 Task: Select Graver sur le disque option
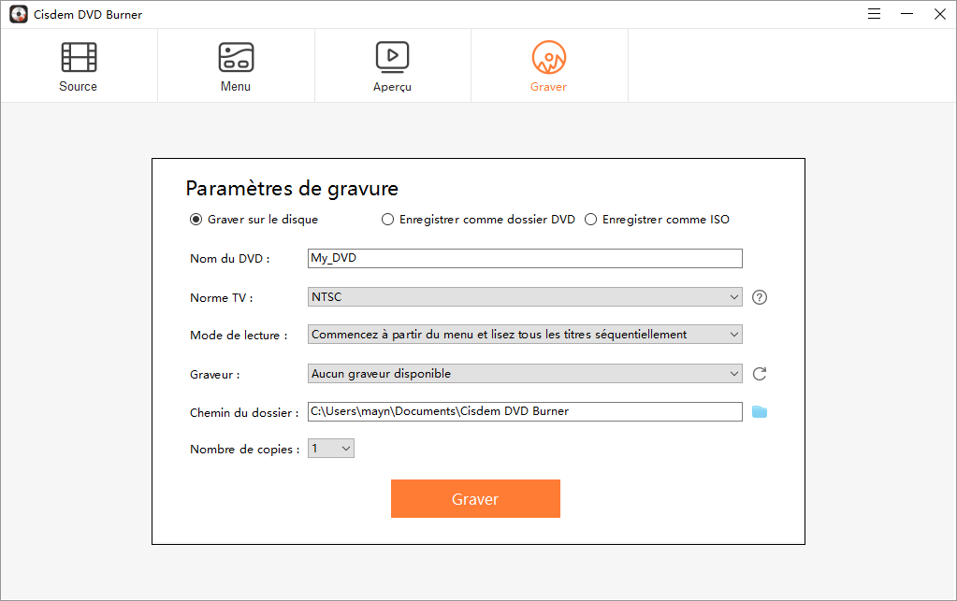pyautogui.click(x=254, y=220)
